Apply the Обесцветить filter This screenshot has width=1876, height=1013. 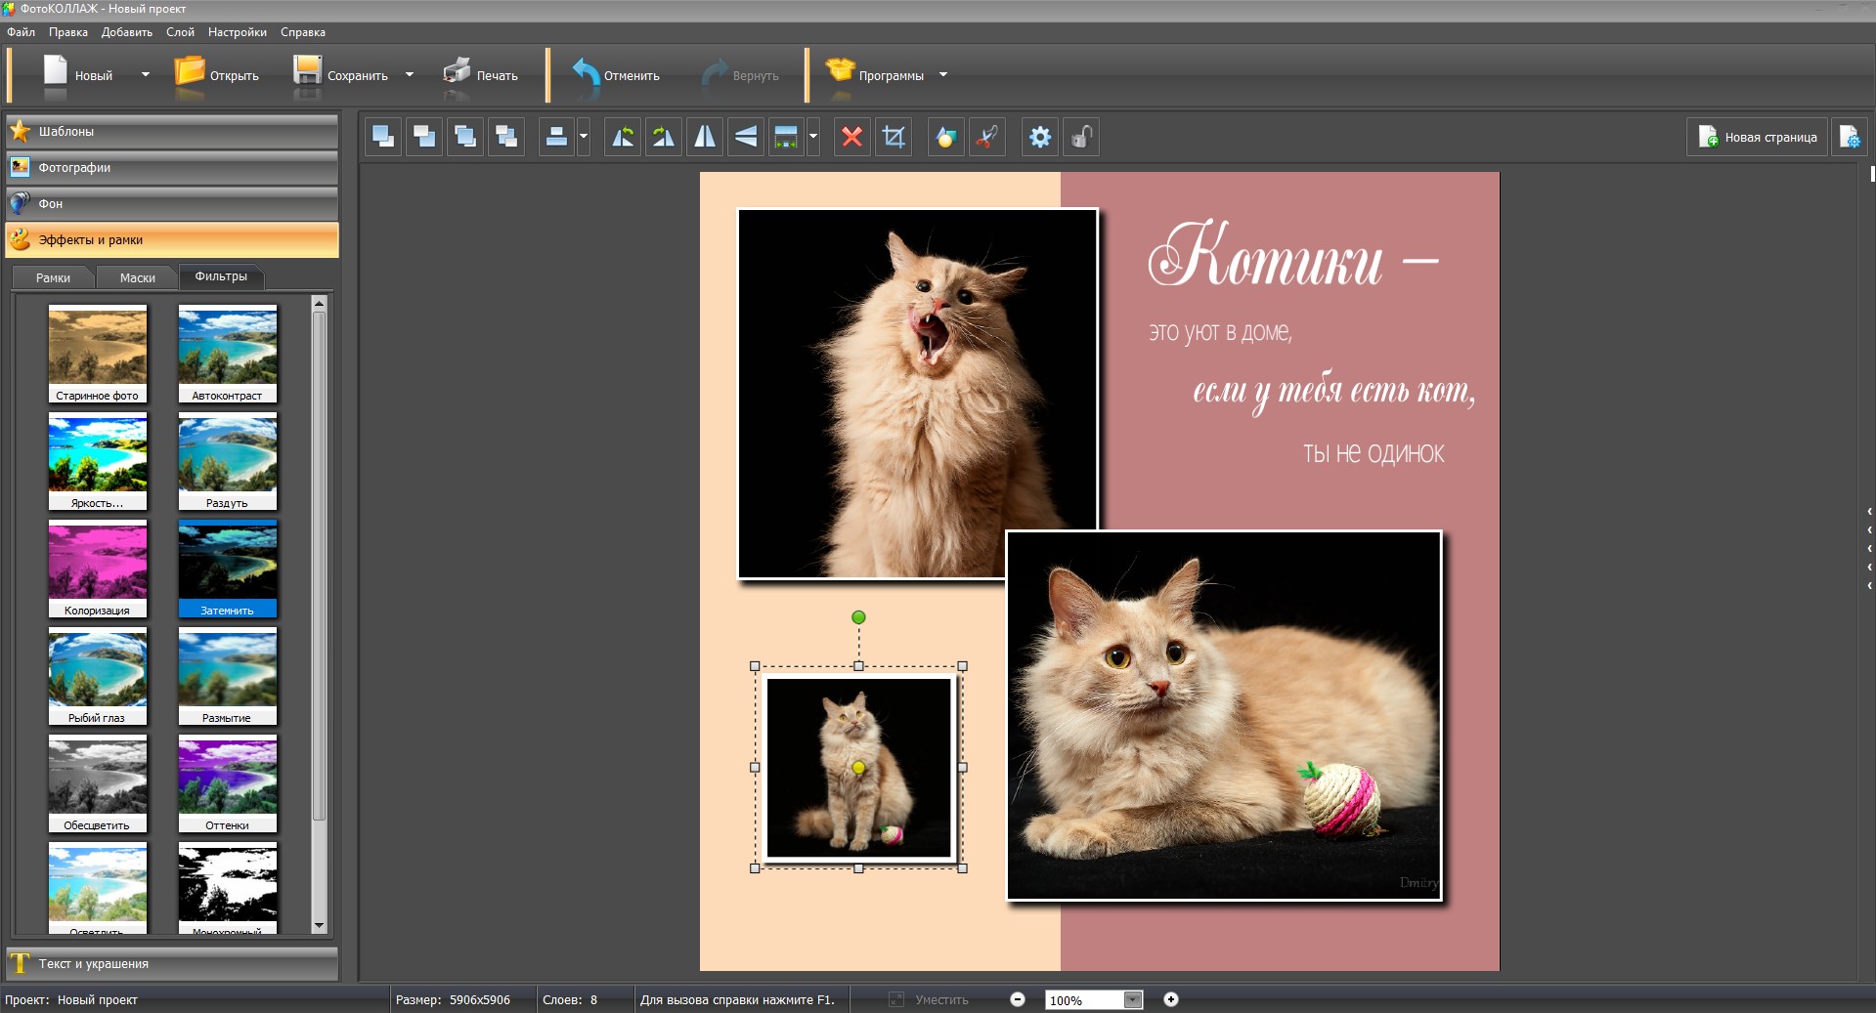click(98, 783)
